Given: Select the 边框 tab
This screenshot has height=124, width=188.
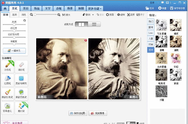Looking at the screenshot, I should tap(59, 9).
